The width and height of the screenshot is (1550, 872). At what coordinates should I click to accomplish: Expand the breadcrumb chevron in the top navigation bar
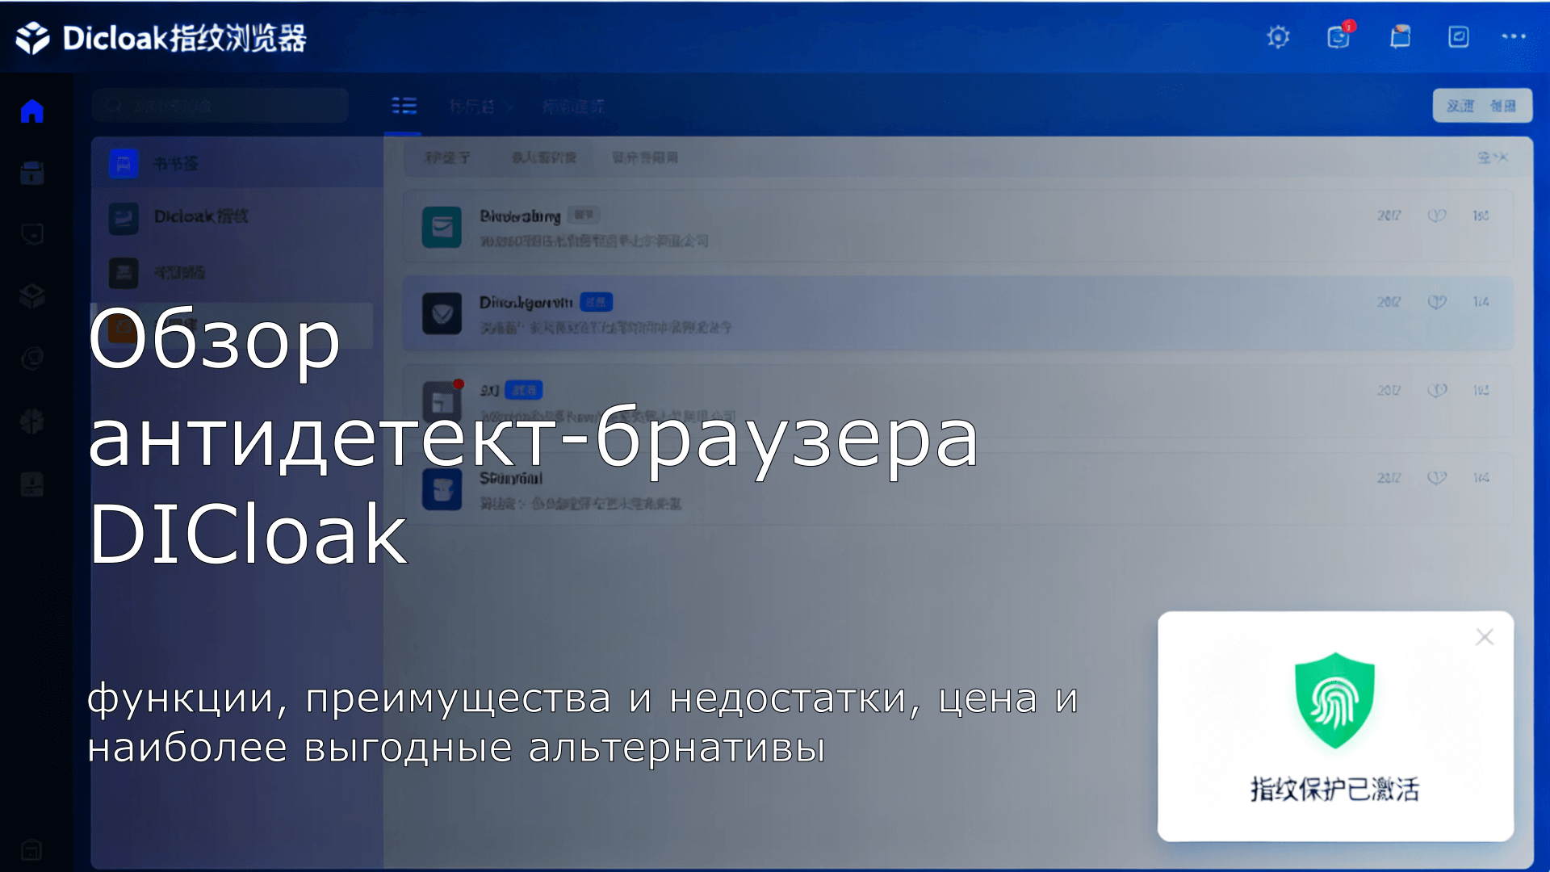509,106
